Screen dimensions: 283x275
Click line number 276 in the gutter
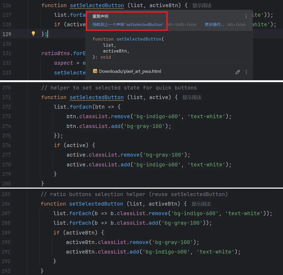pos(6,145)
